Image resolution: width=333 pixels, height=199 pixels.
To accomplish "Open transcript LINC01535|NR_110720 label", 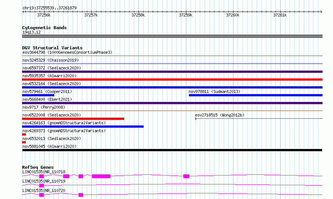I will (x=44, y=190).
